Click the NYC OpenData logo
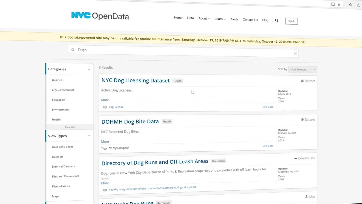The height and width of the screenshot is (204, 362). (100, 16)
